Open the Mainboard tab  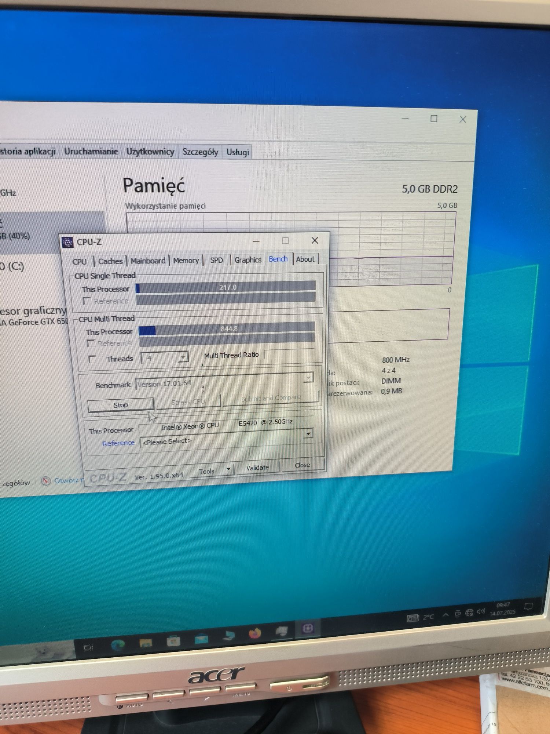tap(148, 261)
